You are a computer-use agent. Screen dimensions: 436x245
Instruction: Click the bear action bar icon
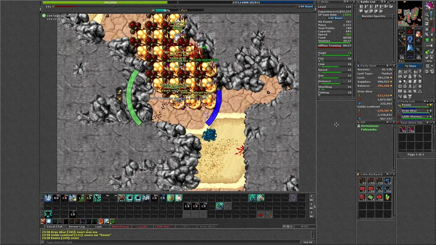pos(122,198)
